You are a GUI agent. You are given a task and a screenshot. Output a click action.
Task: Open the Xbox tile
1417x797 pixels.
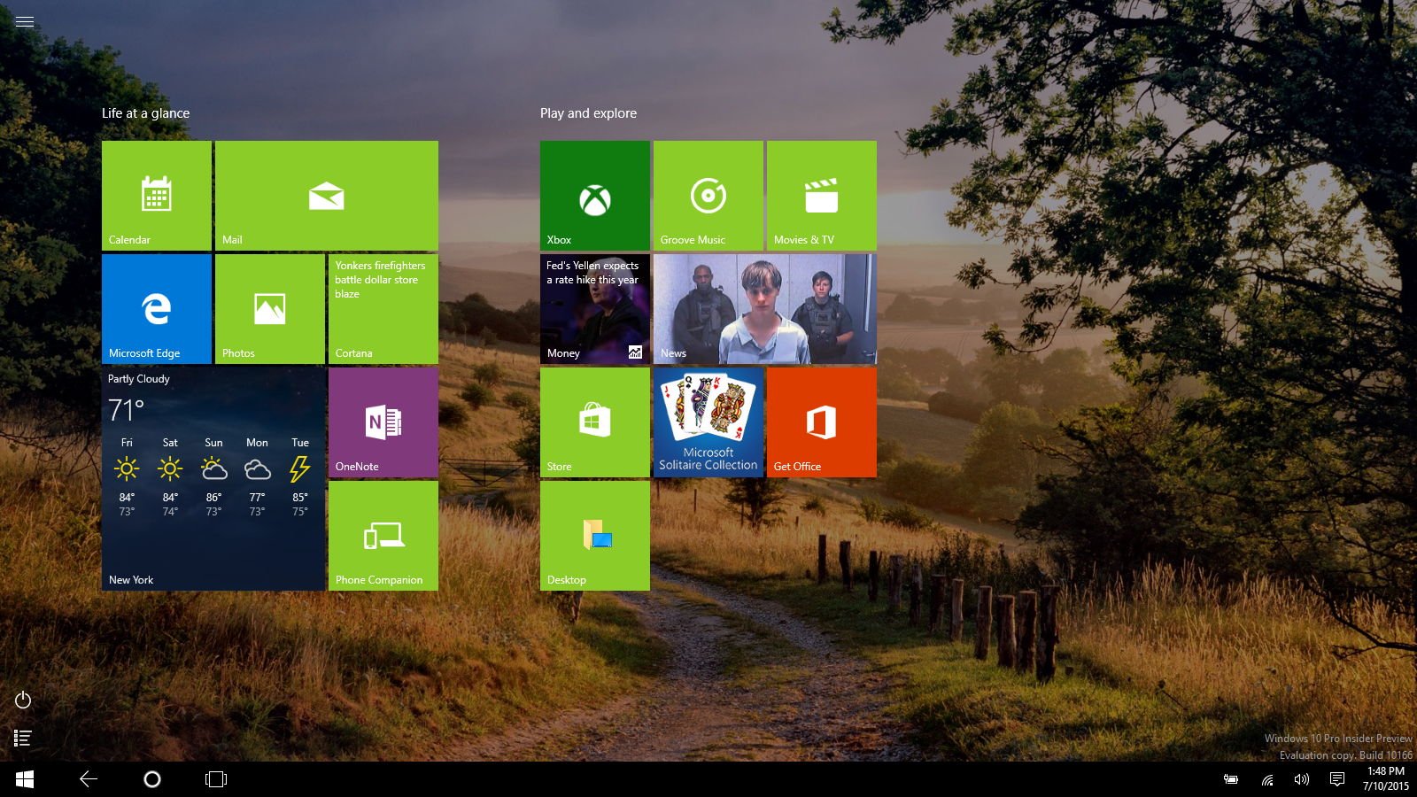pos(595,196)
